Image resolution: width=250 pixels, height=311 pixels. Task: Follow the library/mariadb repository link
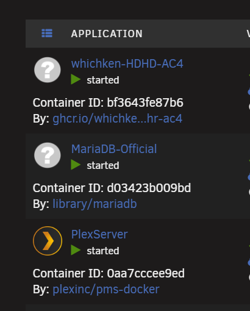coord(95,204)
